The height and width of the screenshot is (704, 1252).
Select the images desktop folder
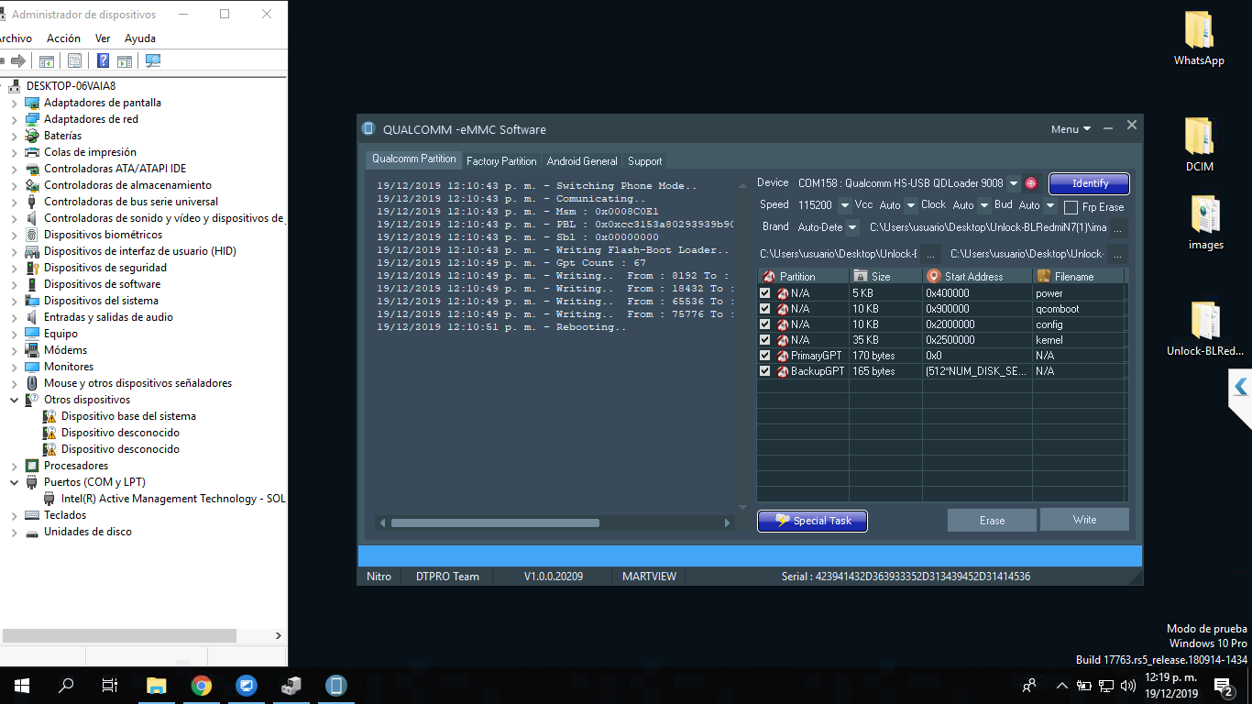pos(1205,223)
